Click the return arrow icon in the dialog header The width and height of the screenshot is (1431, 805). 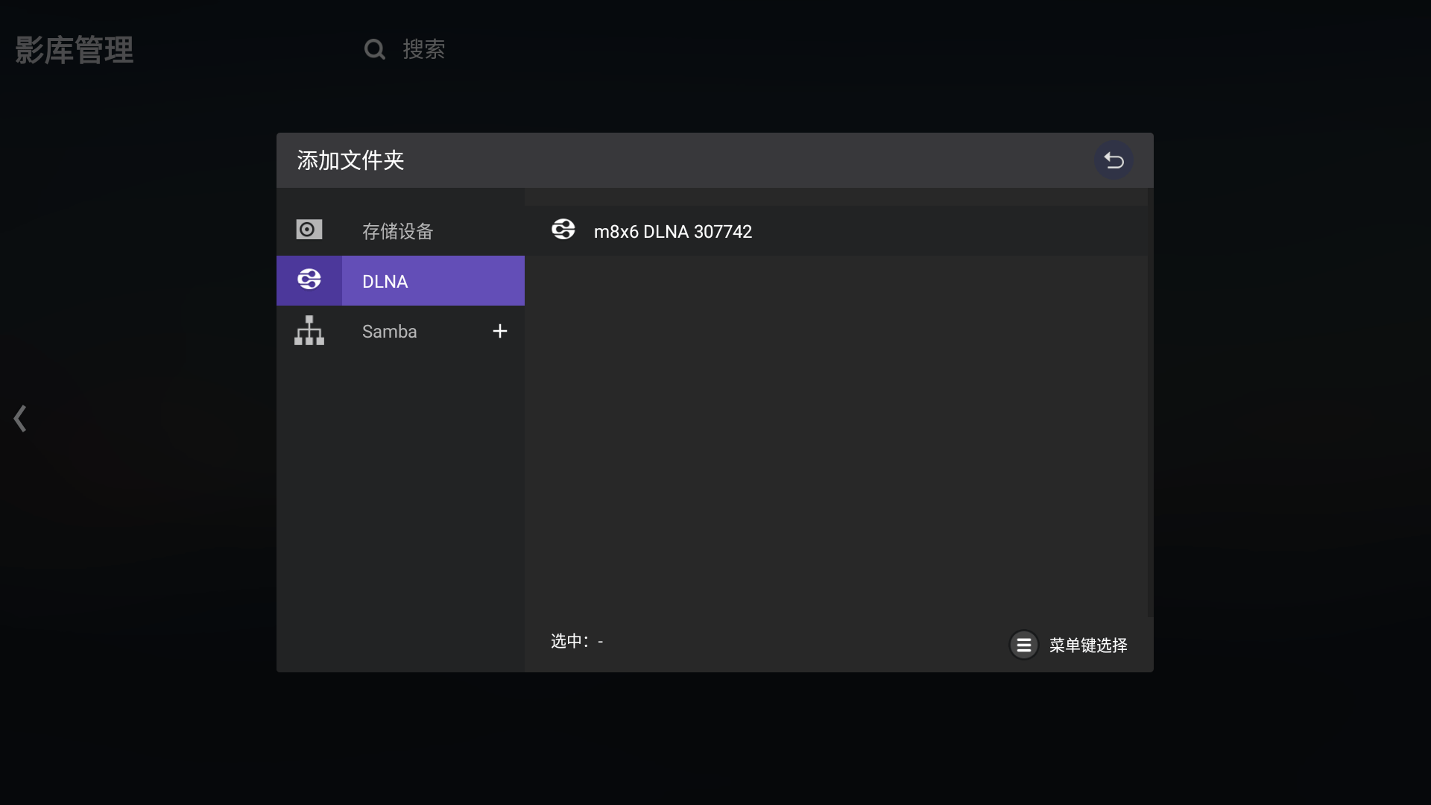tap(1113, 160)
